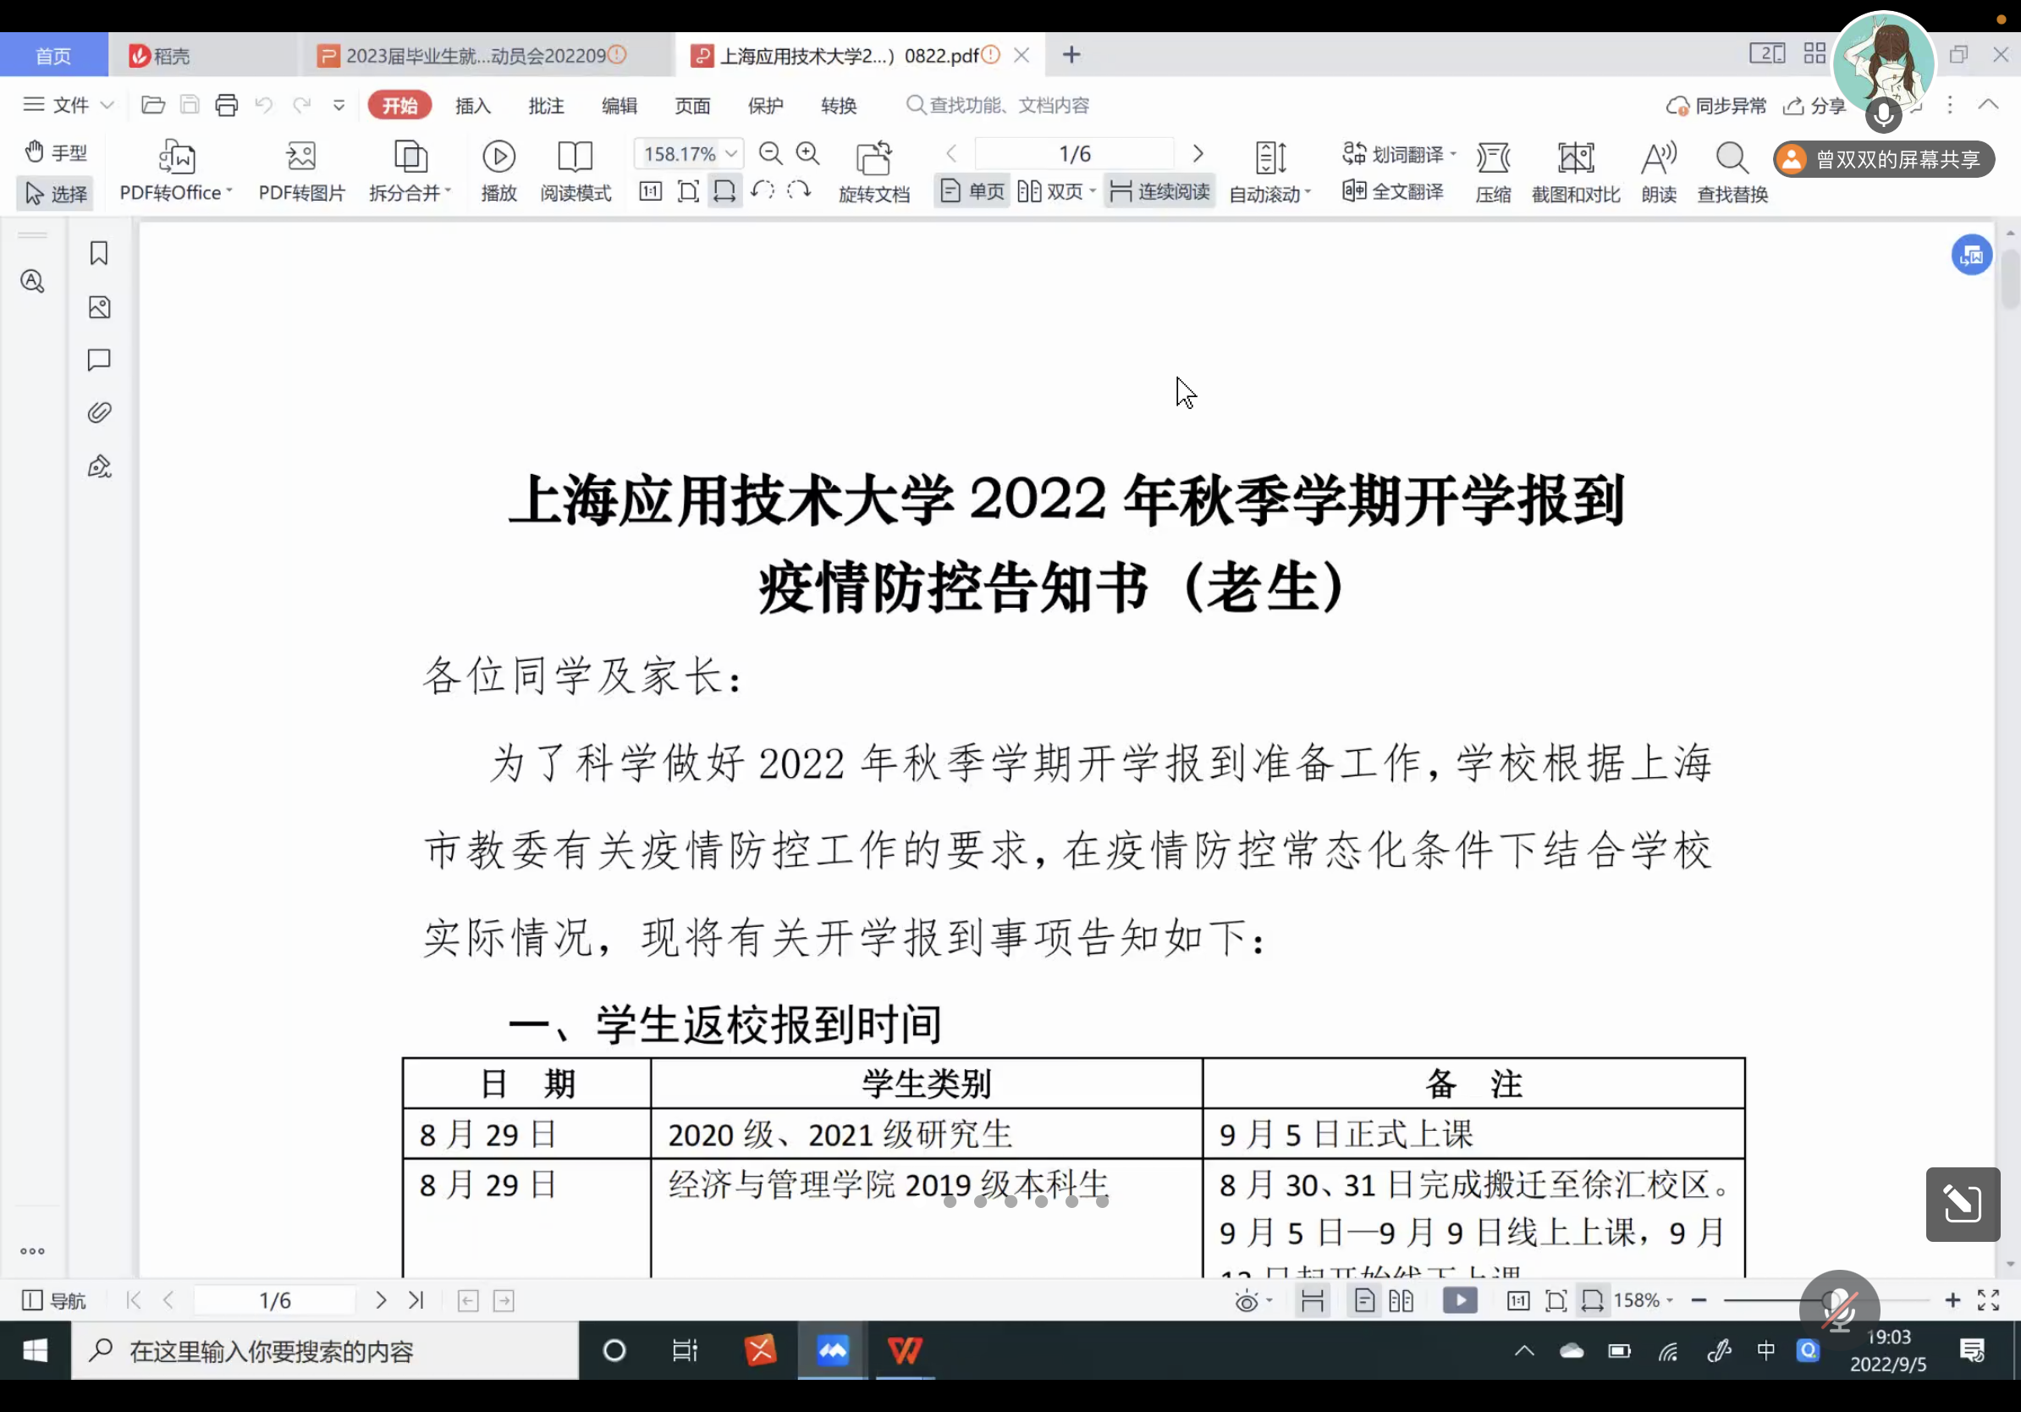Viewport: 2021px width, 1412px height.
Task: Open the 编辑 ribbon tab
Action: coord(619,106)
